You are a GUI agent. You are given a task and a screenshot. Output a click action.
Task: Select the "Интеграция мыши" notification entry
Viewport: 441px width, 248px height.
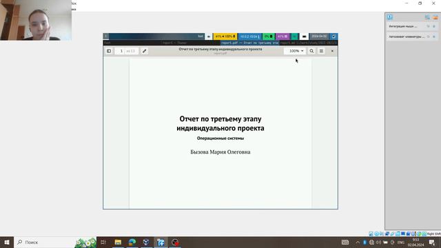tap(412, 26)
